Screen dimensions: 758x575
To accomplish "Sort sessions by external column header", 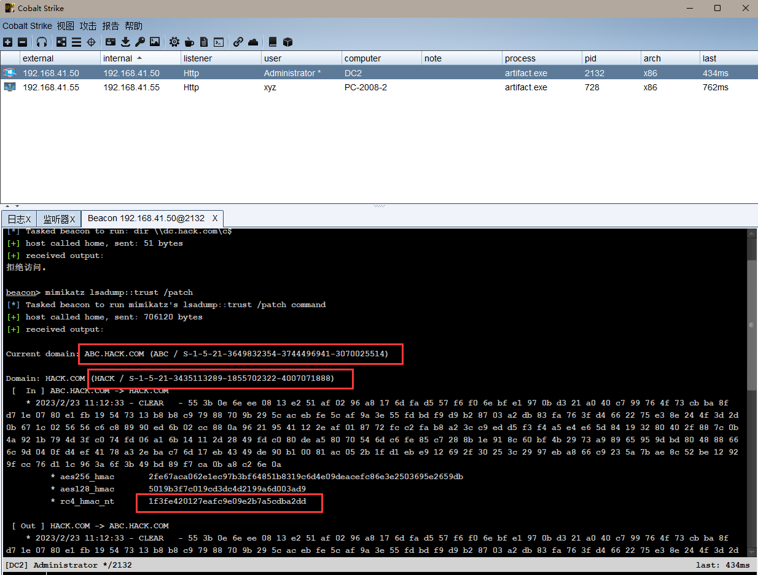I will pos(60,58).
